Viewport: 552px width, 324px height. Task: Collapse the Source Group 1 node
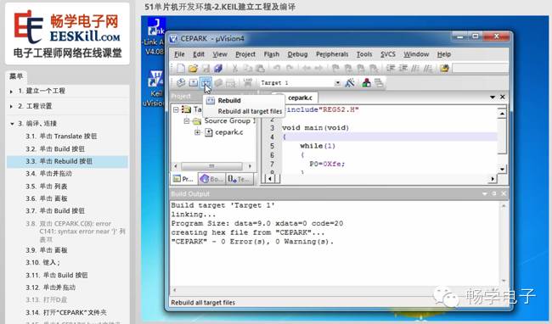pos(186,121)
